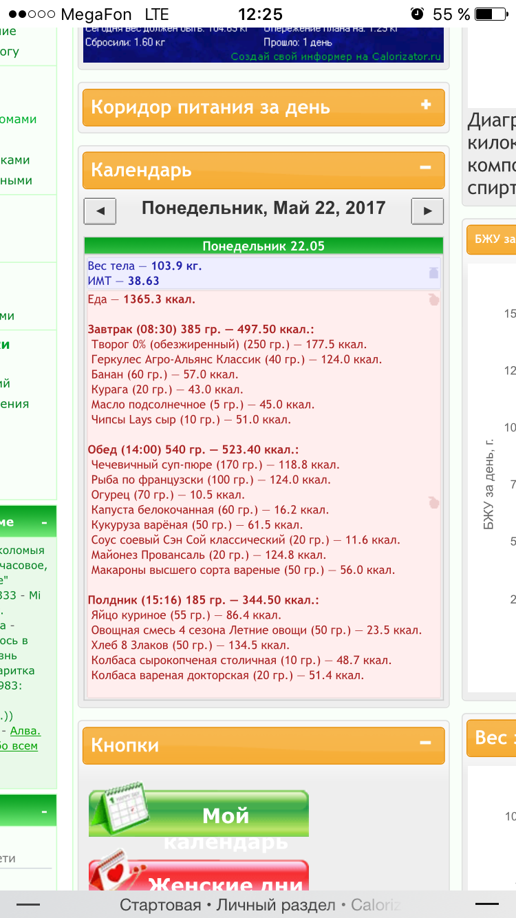Go to next day with right arrow button
This screenshot has height=918, width=516.
click(427, 211)
